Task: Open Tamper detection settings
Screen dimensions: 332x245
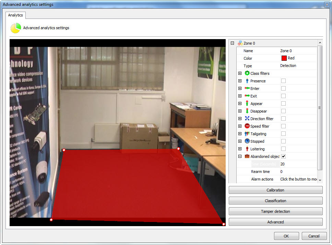Action: [x=275, y=211]
